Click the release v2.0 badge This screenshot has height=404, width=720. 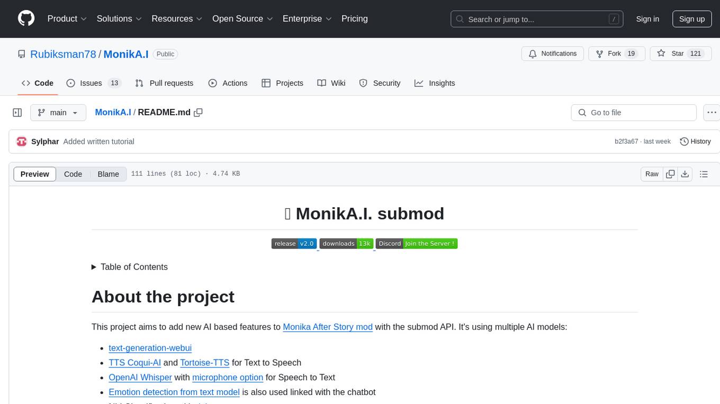(294, 243)
